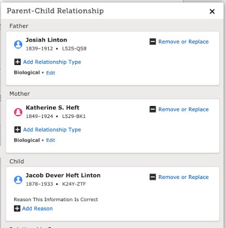This screenshot has width=226, height=228.
Task: Click the plus icon beside Add Reason
Action: tap(17, 209)
